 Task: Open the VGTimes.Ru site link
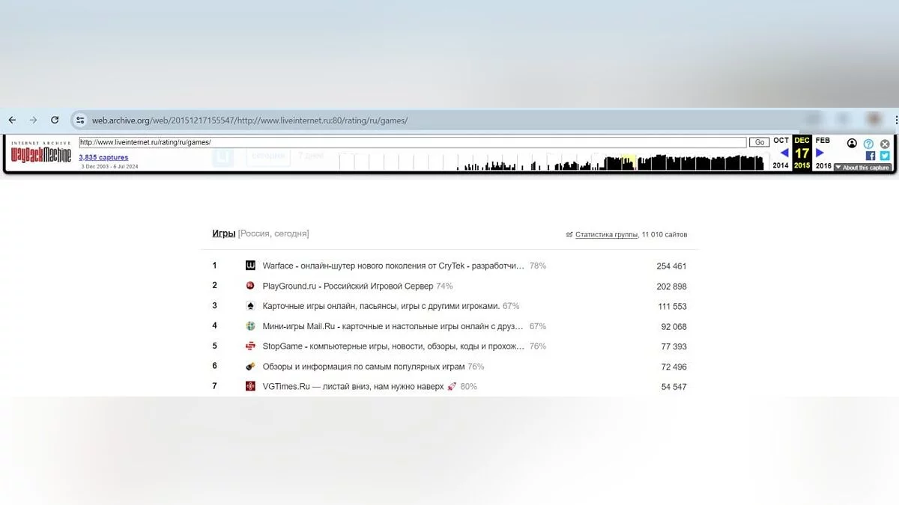point(359,387)
